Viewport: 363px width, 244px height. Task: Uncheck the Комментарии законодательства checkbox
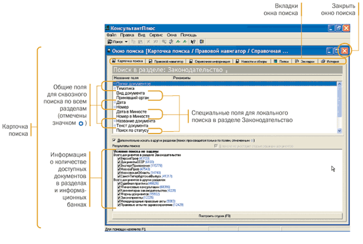(119, 190)
